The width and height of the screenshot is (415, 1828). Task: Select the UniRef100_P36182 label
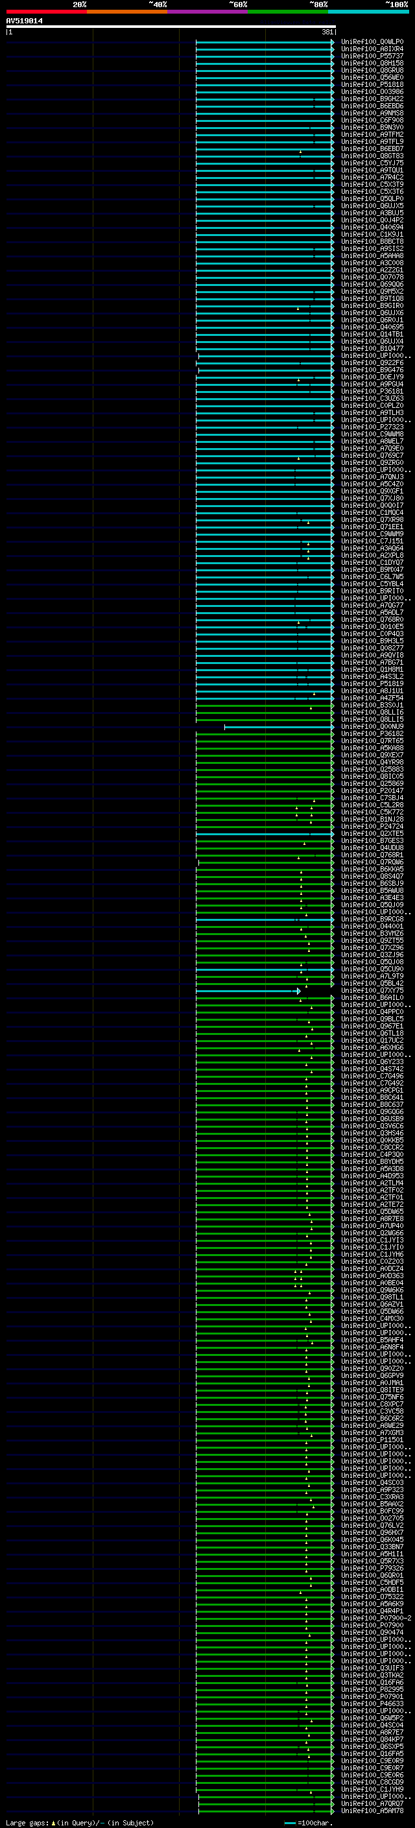tap(372, 734)
